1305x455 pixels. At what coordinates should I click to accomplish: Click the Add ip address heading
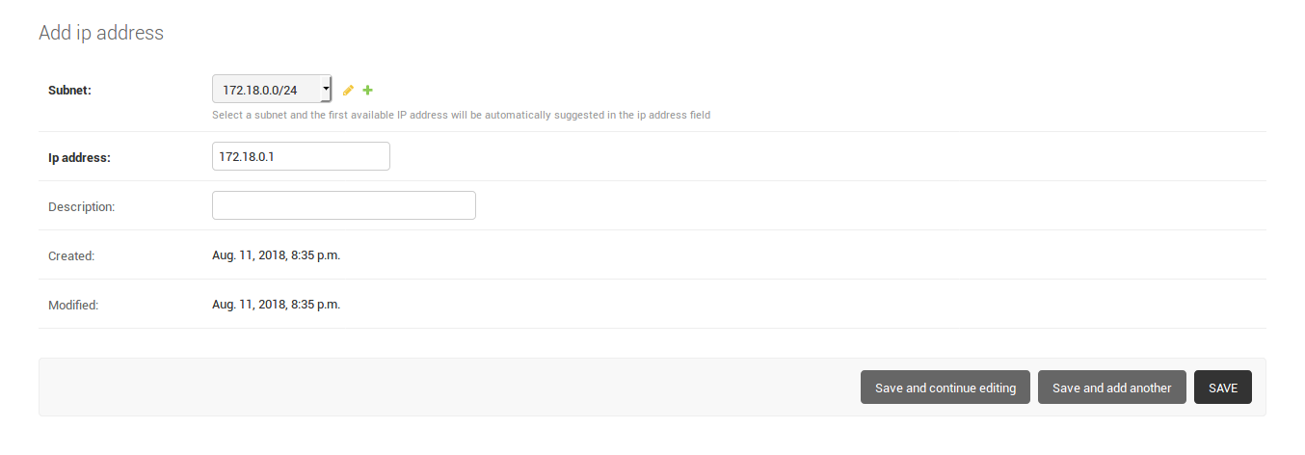click(x=101, y=33)
